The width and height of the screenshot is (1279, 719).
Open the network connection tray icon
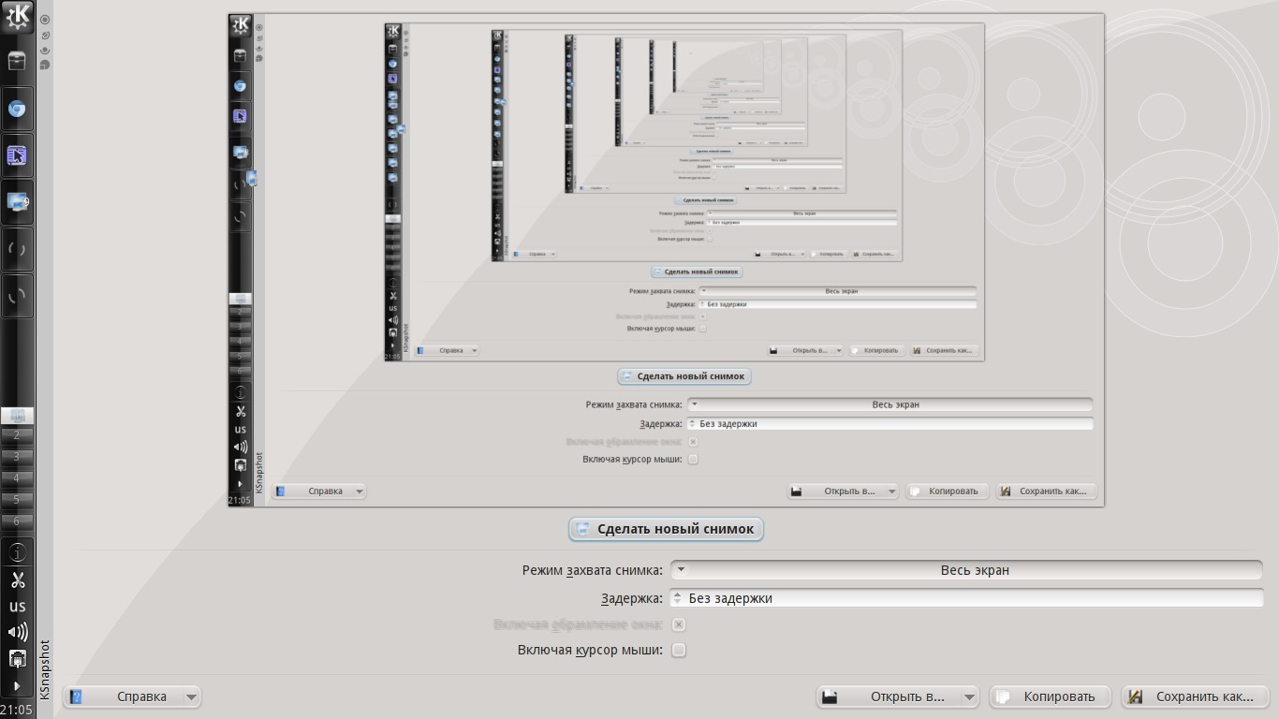coord(17,659)
